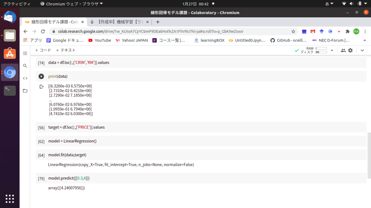Bookmark this page with star icon
The height and width of the screenshot is (208, 371).
click(x=293, y=31)
